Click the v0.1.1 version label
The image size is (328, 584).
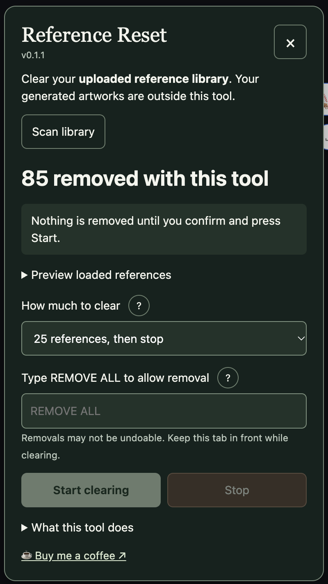click(33, 55)
